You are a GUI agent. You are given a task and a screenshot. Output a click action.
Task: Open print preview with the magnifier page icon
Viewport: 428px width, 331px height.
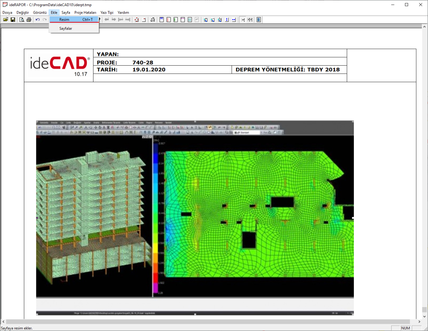(x=22, y=20)
